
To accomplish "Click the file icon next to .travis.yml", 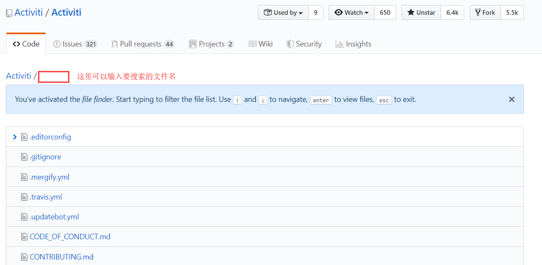I will [x=24, y=197].
